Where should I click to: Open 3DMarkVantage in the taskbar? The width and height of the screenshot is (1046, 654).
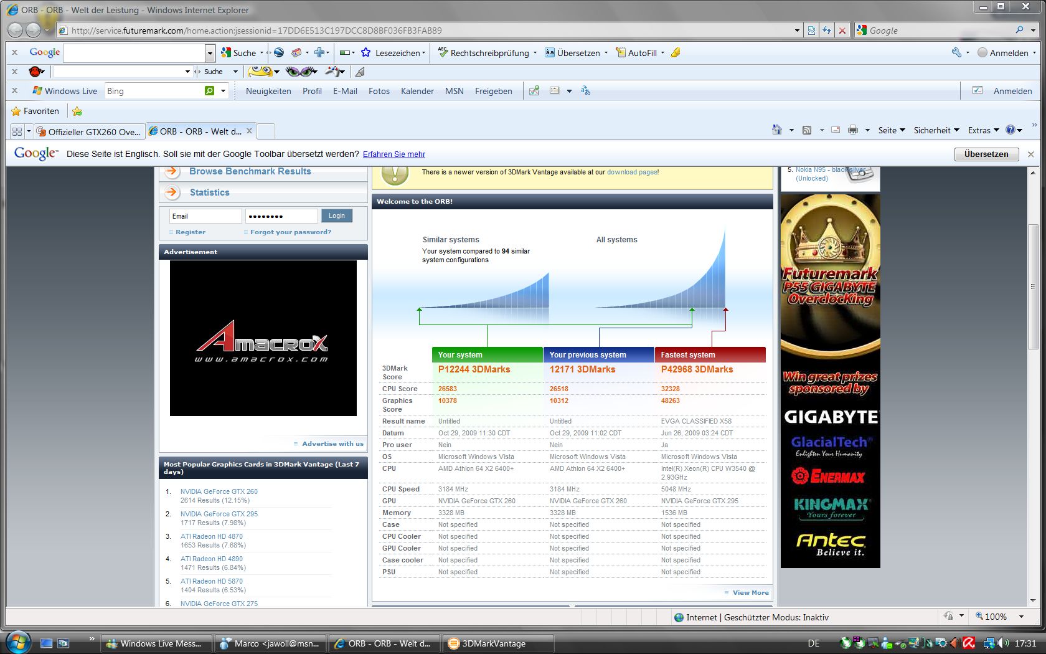499,643
